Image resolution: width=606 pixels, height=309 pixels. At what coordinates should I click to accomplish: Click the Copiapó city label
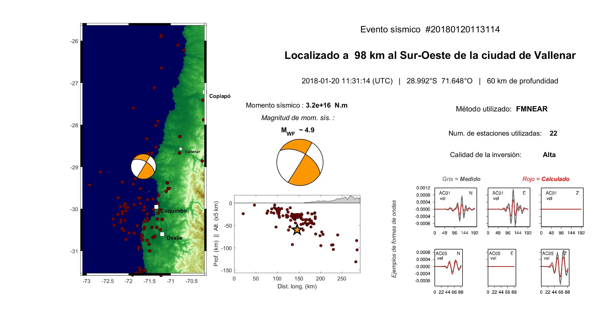[220, 96]
